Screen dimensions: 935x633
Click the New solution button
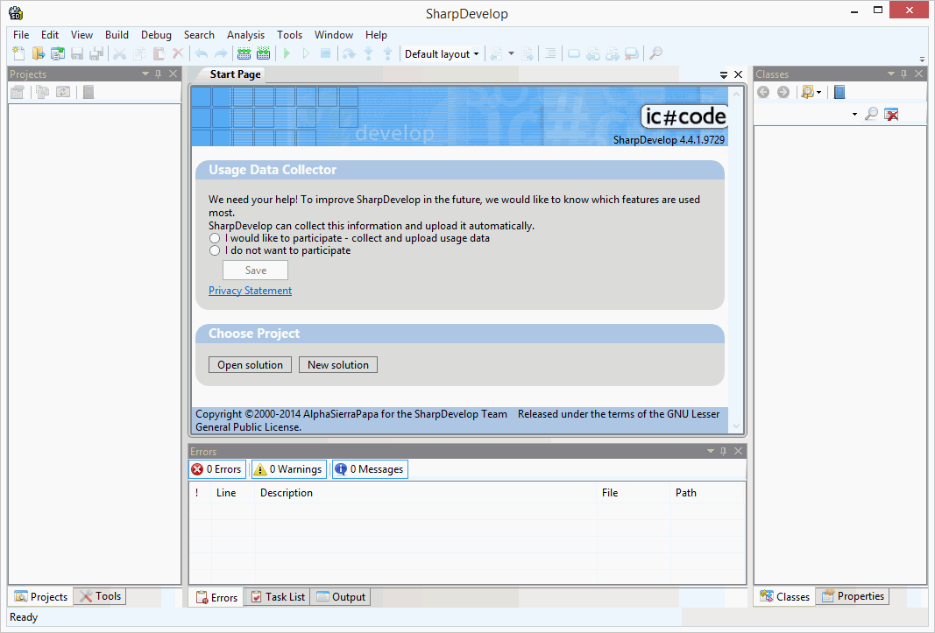click(338, 365)
